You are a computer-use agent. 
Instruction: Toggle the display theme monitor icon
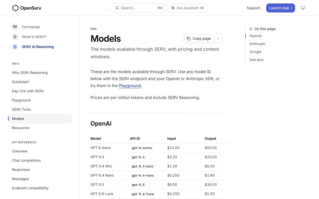(x=303, y=8)
